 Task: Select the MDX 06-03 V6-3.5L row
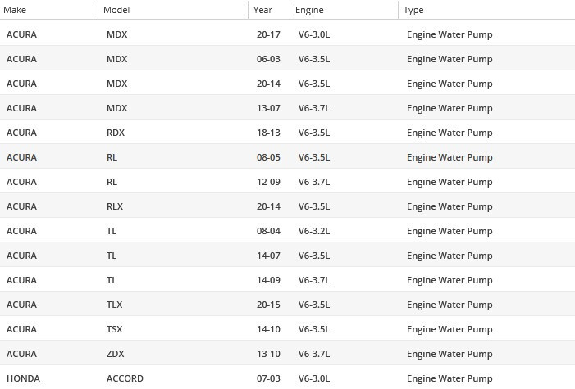point(287,59)
